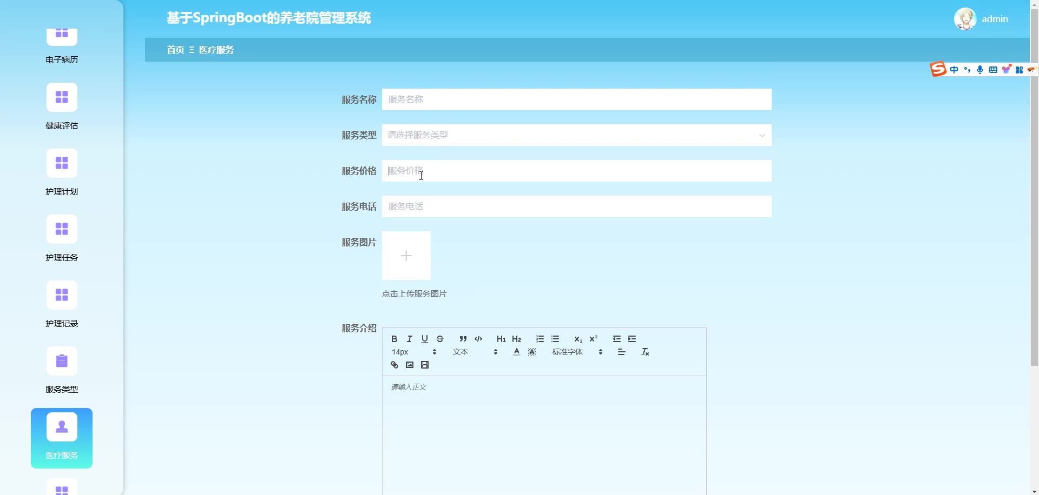Apply subscript formatting

coord(578,339)
